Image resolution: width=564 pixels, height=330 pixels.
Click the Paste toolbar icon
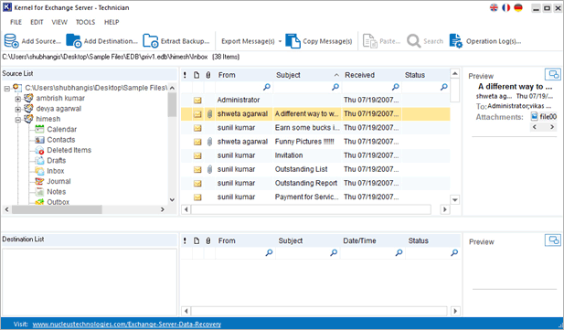tap(369, 41)
